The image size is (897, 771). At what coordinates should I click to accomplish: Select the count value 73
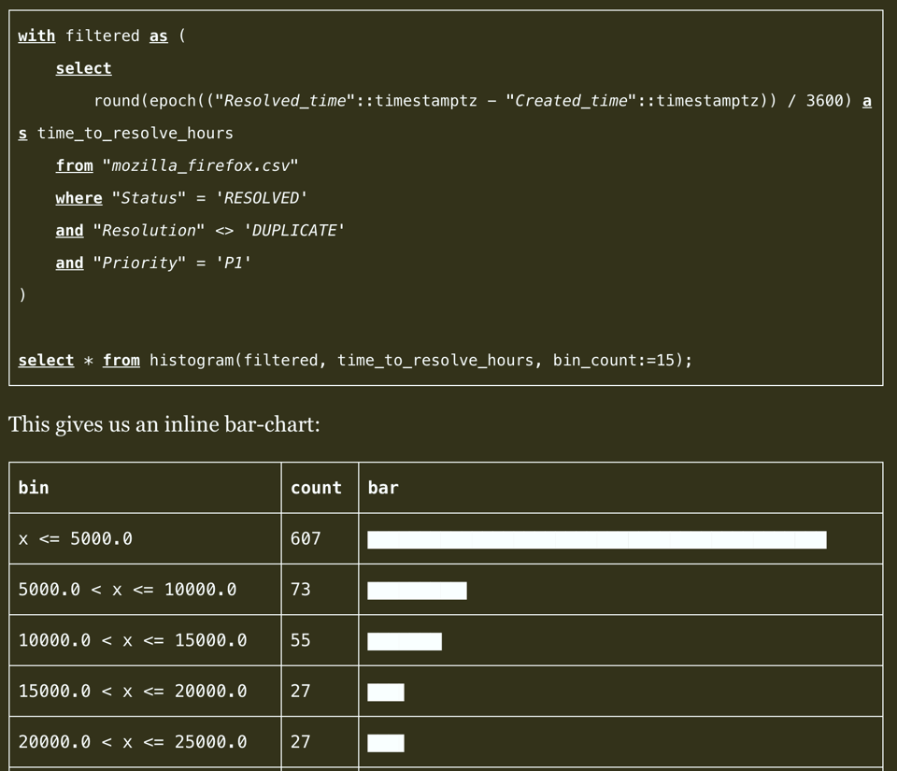click(299, 589)
